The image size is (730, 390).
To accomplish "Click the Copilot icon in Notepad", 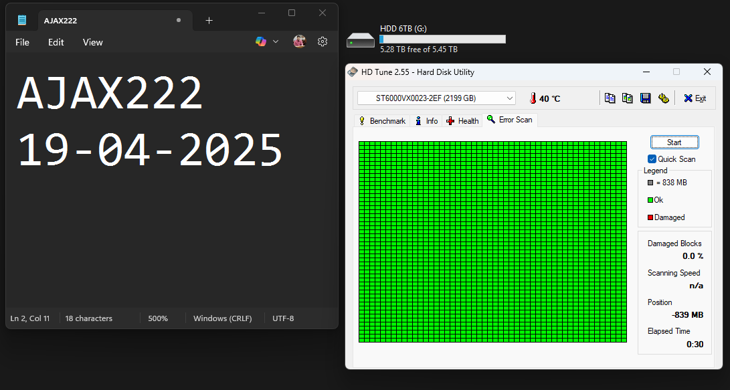I will [x=261, y=41].
